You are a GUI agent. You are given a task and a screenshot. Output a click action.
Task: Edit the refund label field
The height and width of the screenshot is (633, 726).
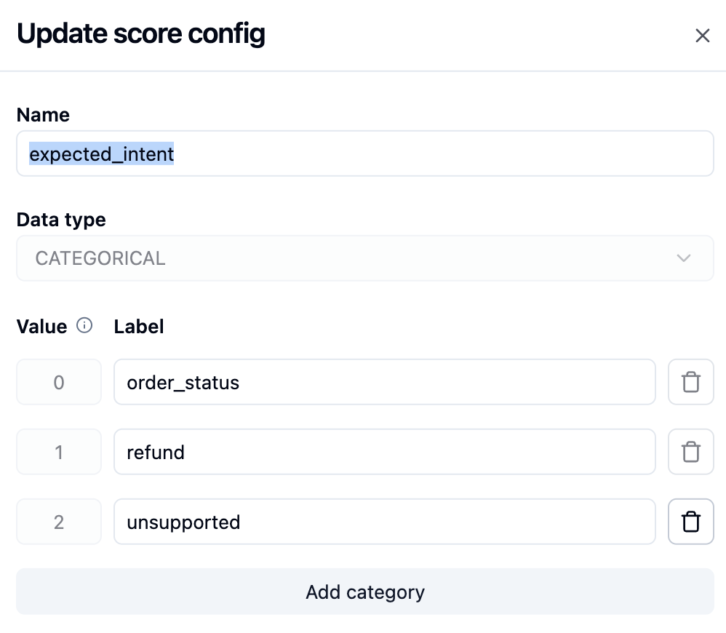click(x=385, y=452)
